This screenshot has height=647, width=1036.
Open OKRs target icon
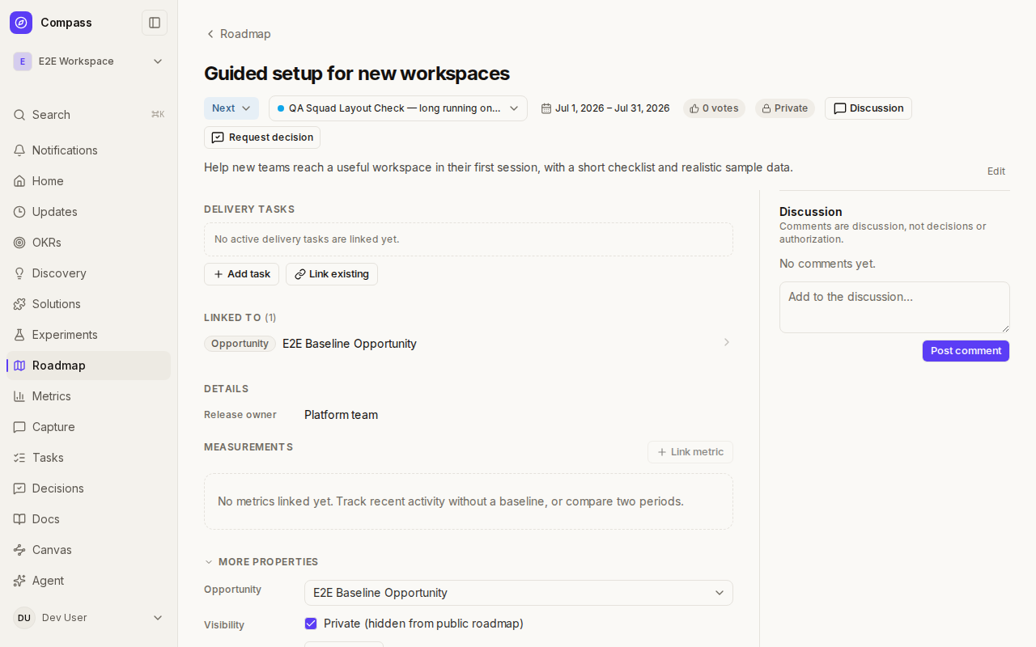19,243
